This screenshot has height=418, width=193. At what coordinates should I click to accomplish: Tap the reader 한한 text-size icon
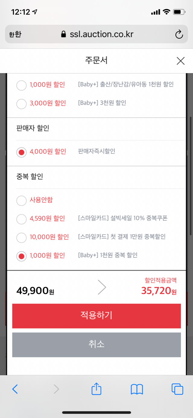point(15,34)
